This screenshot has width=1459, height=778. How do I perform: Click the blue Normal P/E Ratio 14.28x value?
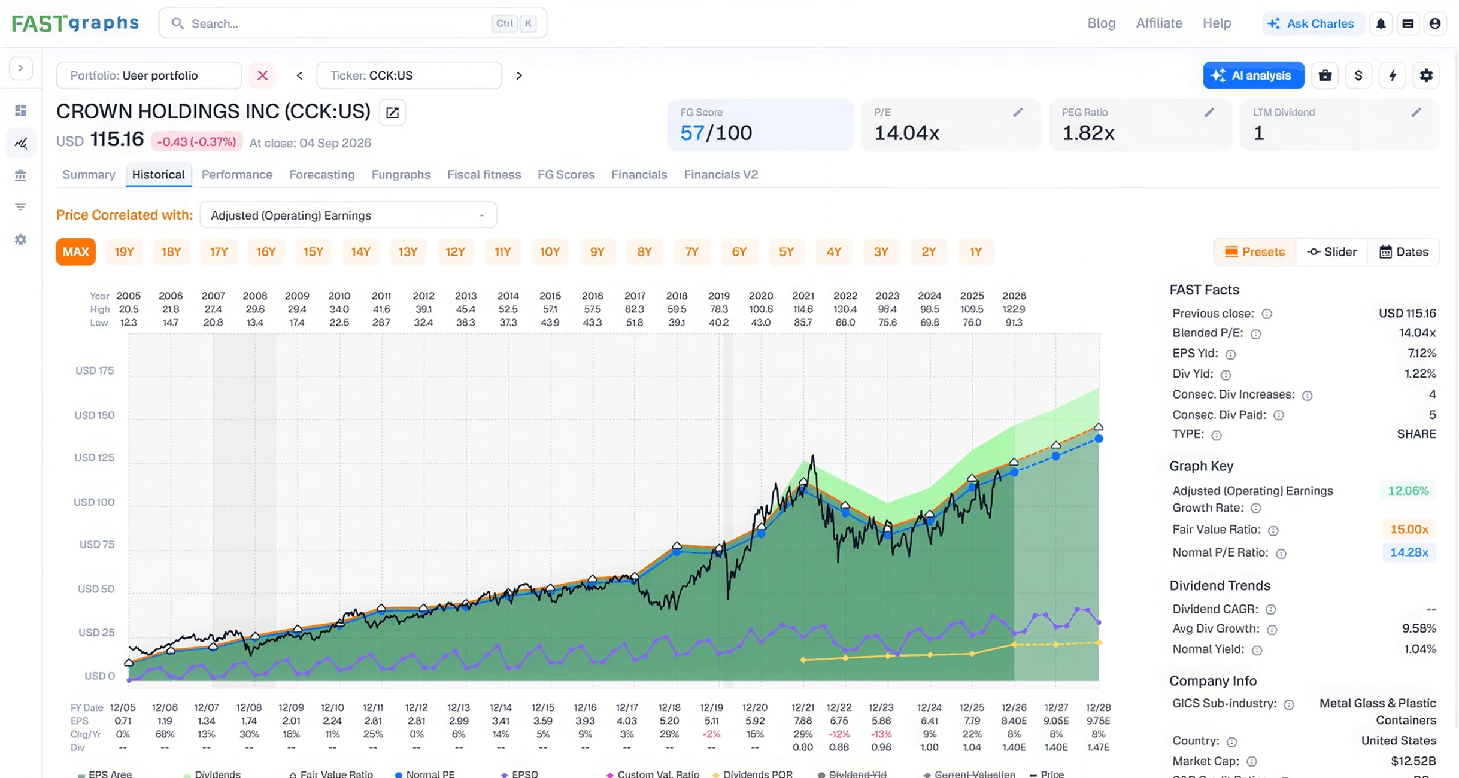(1409, 552)
